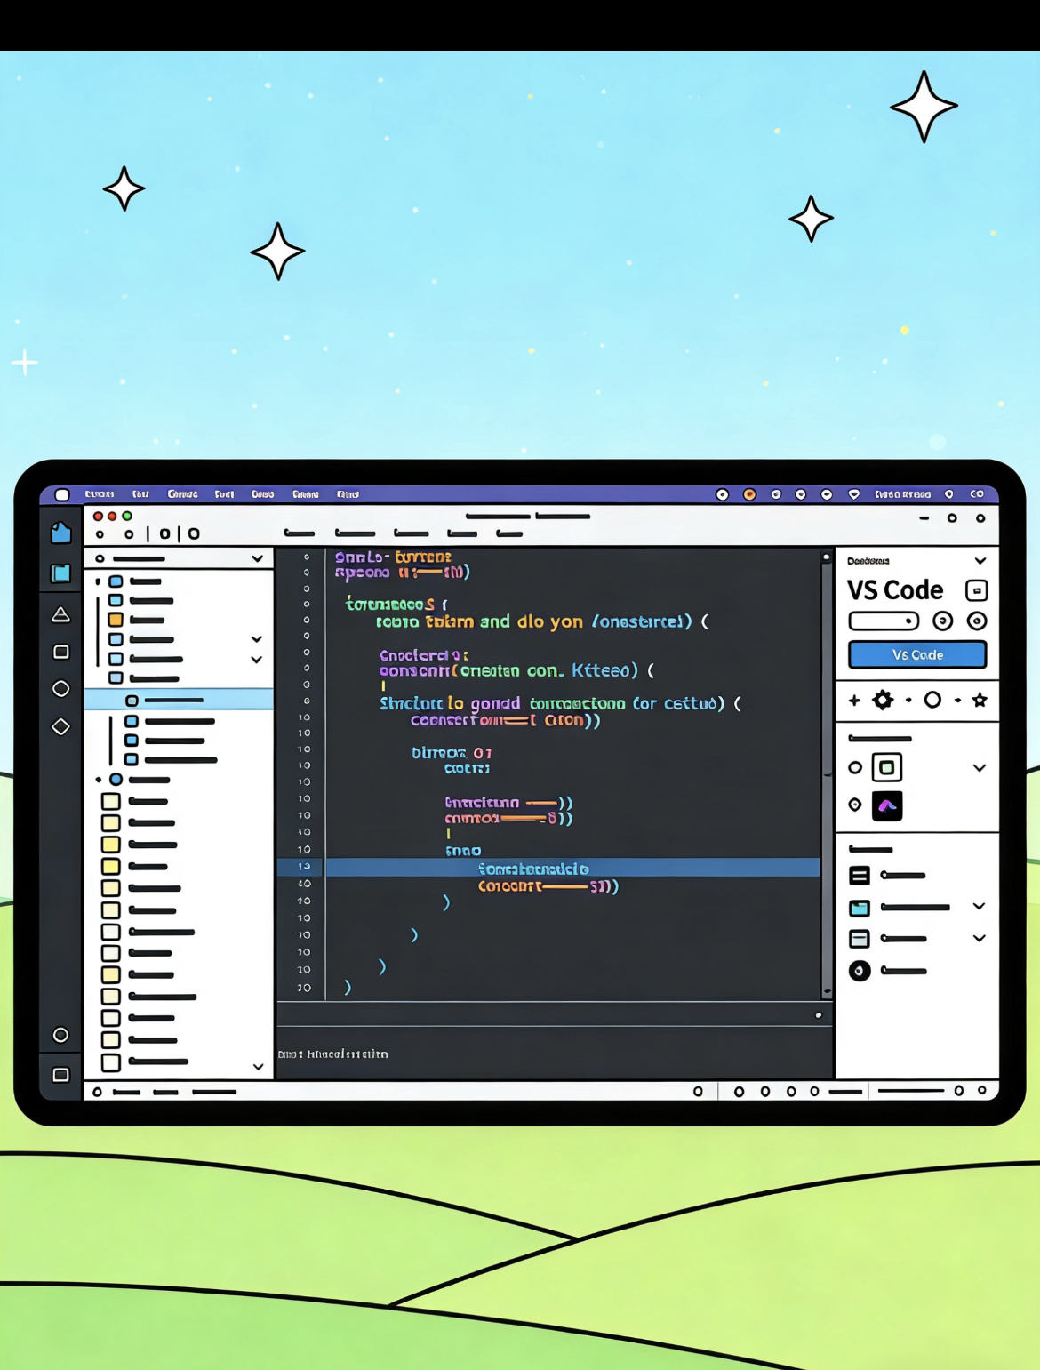Viewport: 1040px width, 1370px height.
Task: Open the first menu beside the top-bar app icon
Action: click(x=100, y=494)
